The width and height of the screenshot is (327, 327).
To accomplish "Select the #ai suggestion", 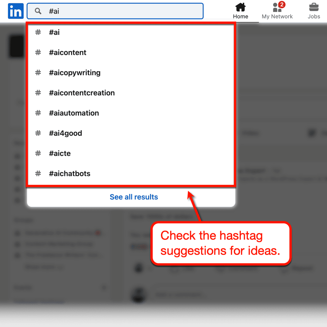I will click(54, 32).
